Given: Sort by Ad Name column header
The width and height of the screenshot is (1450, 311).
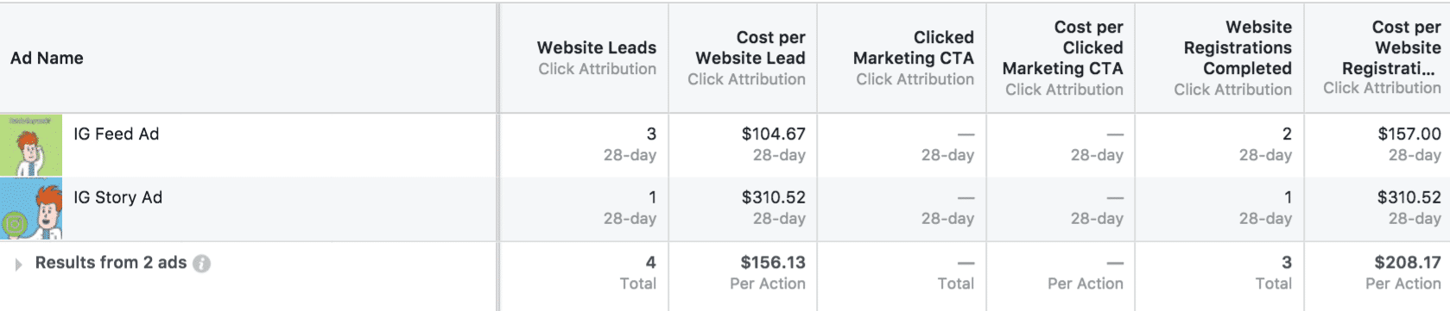Looking at the screenshot, I should pos(47,58).
